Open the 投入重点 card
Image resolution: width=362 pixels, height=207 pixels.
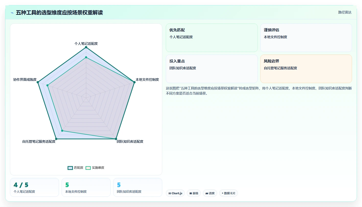point(212,69)
